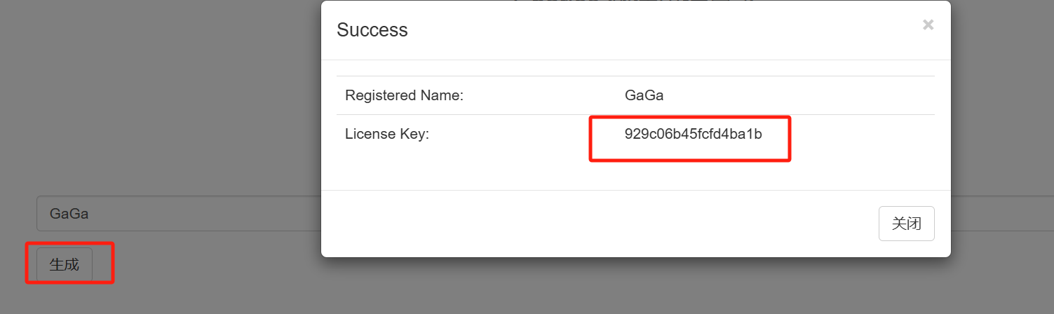Screen dimensions: 1054x314
Task: Close the Success dialog with the × icon
Action: point(928,25)
